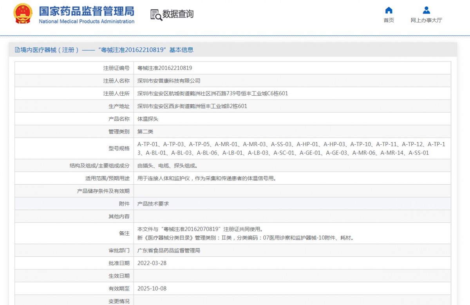
Task: Click the 广东省食品药品监督管理局 approval department value
Action: tap(169, 251)
